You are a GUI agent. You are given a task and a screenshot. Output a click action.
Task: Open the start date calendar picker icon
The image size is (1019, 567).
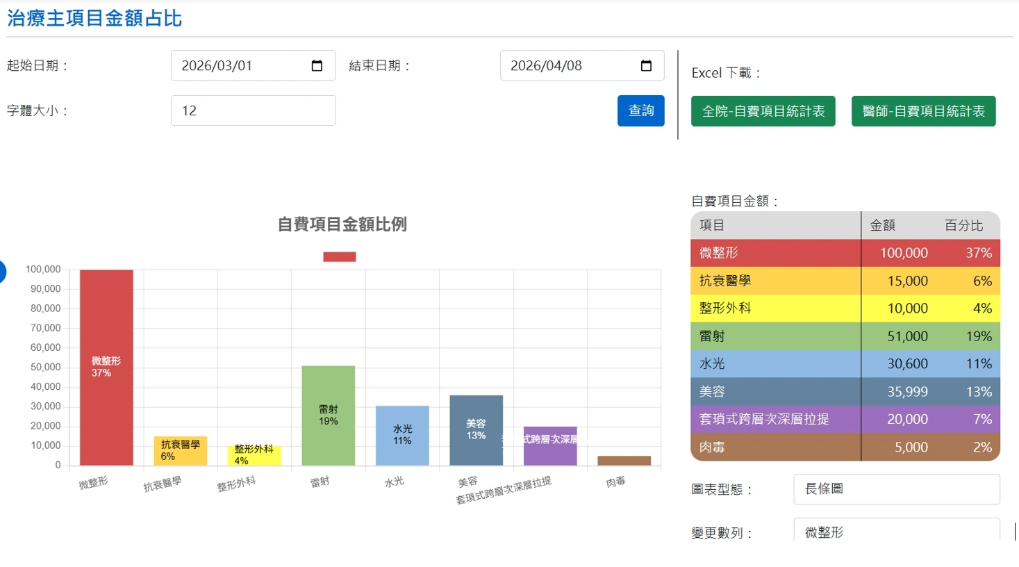[317, 65]
